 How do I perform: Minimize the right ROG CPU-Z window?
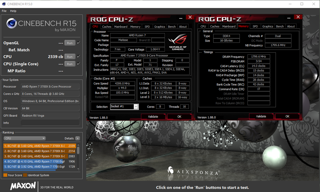click(288, 18)
